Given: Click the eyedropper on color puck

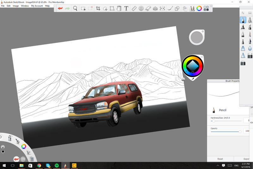Looking at the screenshot, I should coord(193,79).
